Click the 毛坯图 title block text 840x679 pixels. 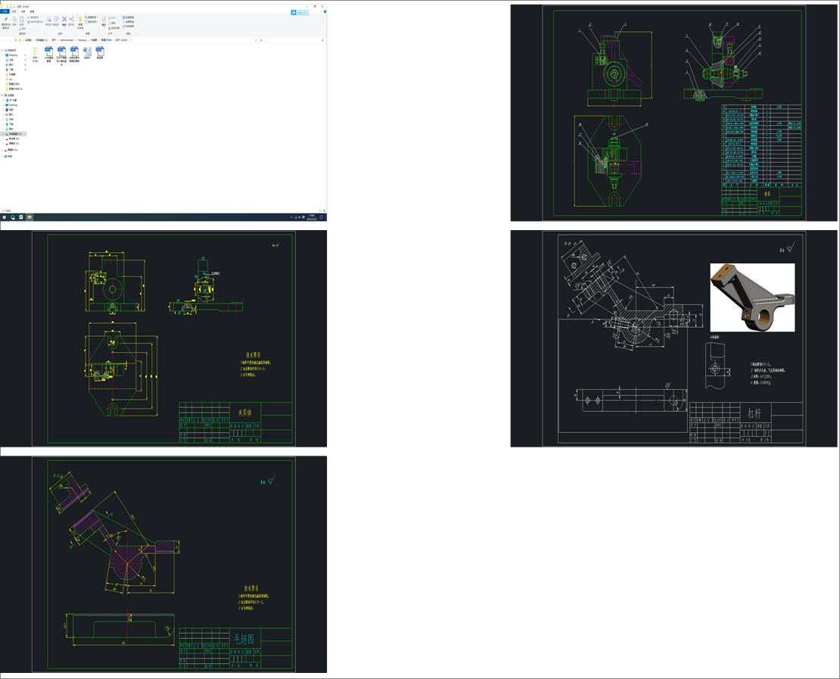243,639
